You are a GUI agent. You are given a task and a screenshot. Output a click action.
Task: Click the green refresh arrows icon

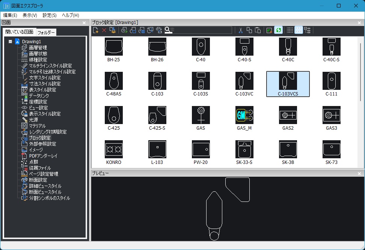click(x=278, y=30)
